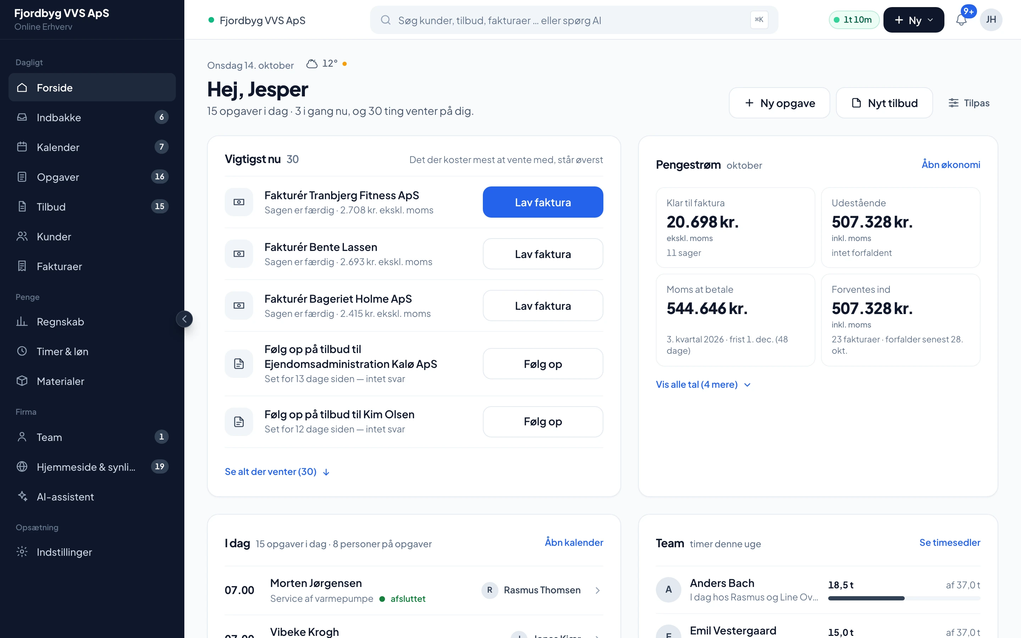
Task: Open Åbn økonomi link
Action: pos(951,164)
